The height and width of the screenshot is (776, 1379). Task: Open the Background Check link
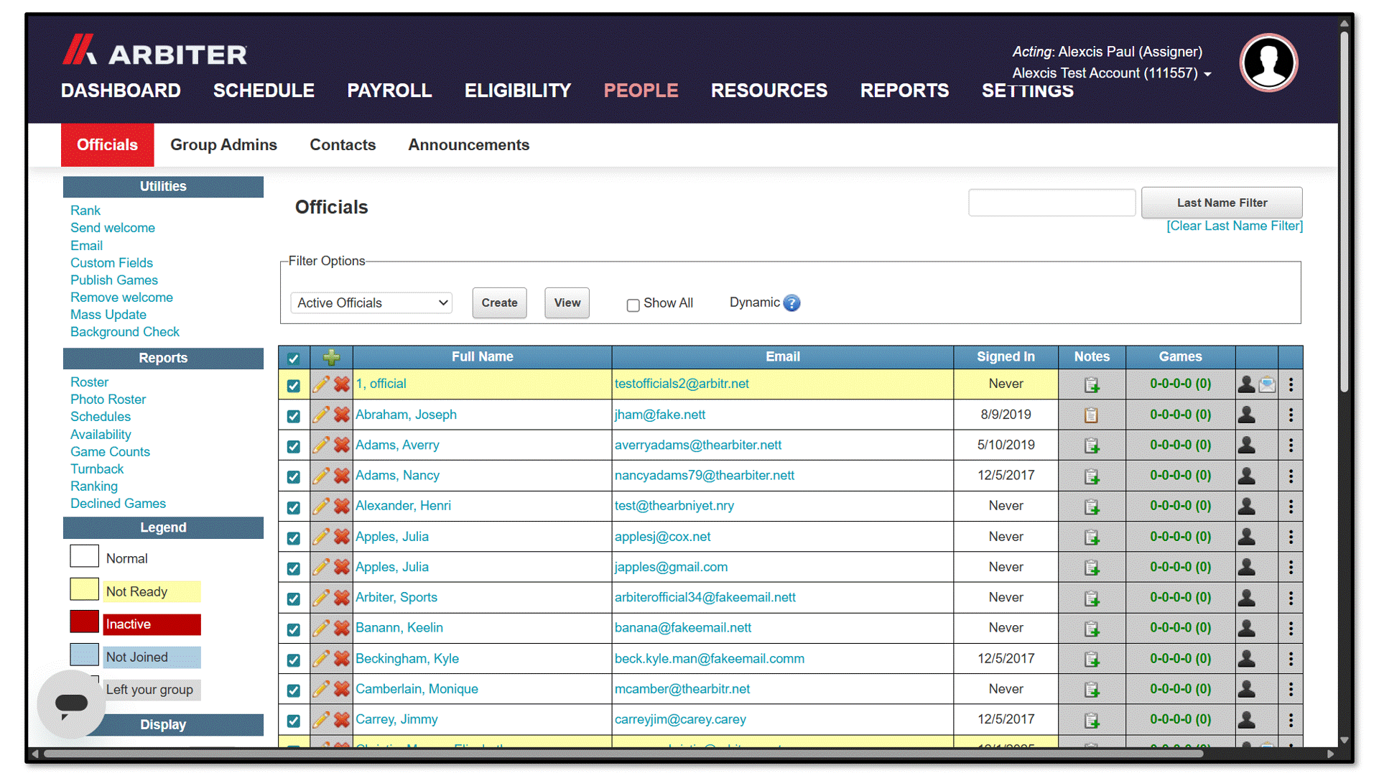(125, 332)
